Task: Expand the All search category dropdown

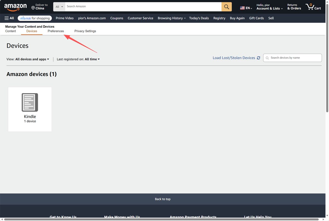Action: point(59,7)
